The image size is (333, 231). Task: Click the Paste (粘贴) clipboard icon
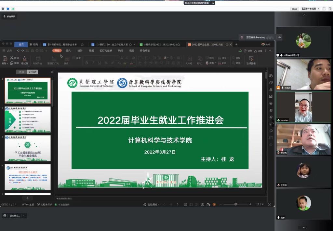click(5, 59)
